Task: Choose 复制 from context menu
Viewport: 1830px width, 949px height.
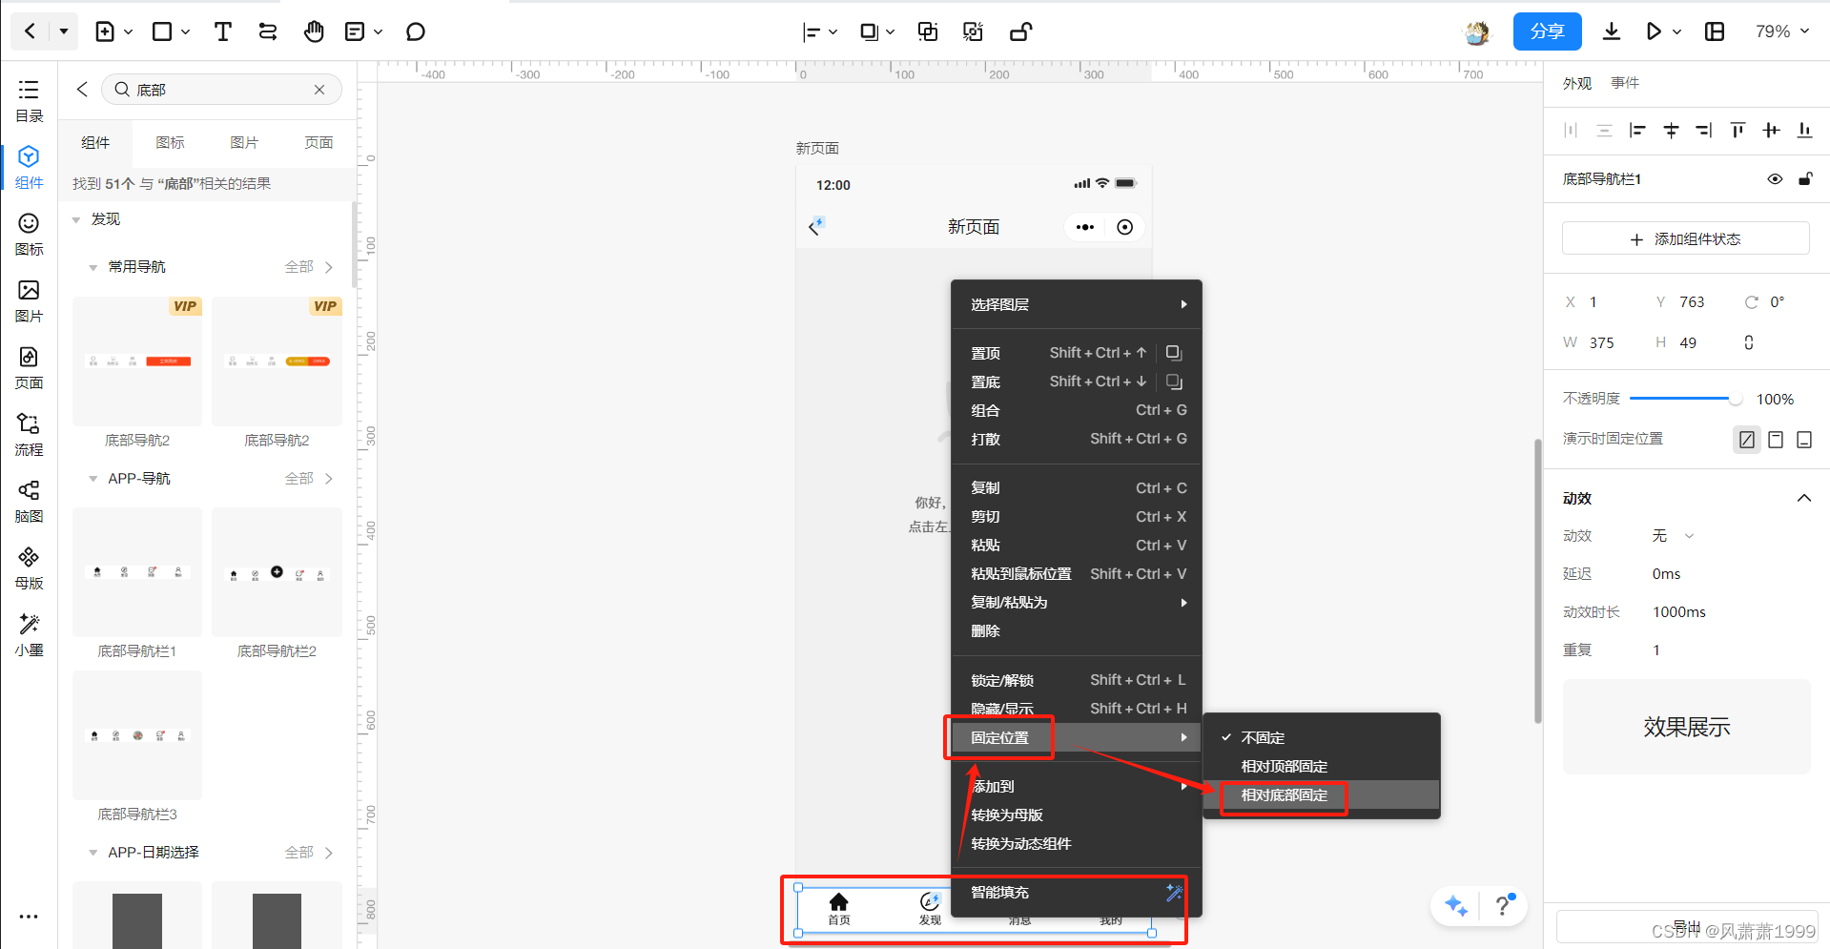Action: 1077,488
